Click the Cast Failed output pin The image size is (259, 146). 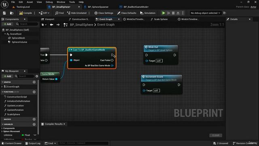pyautogui.click(x=113, y=60)
